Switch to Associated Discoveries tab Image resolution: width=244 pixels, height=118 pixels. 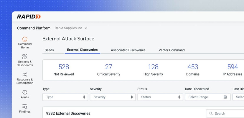(128, 50)
